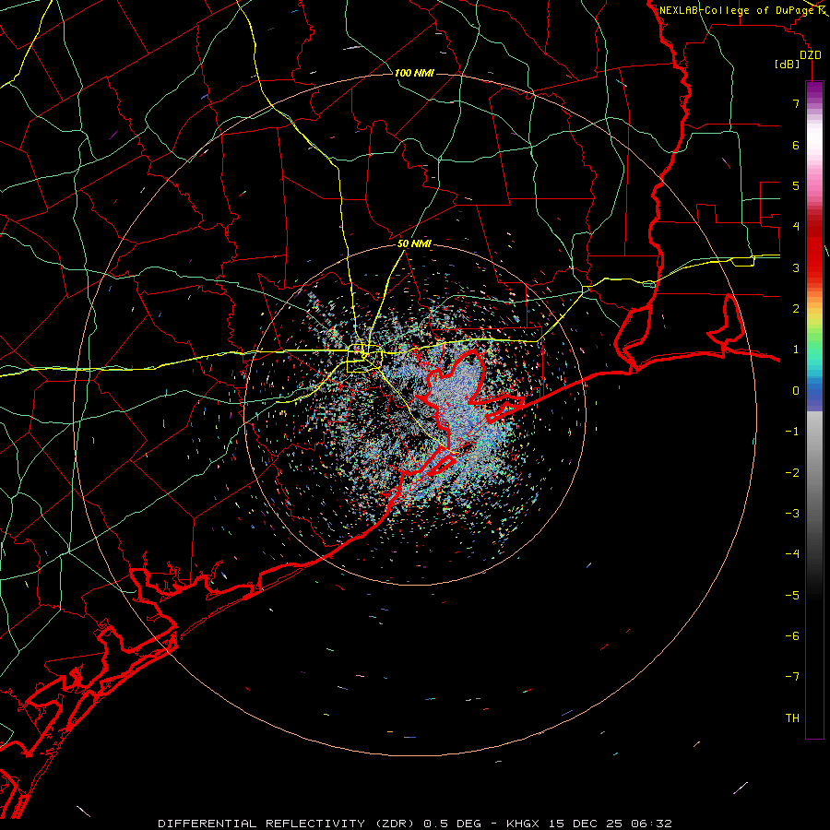Select the -4 value on the scale
The image size is (830, 830).
click(x=792, y=554)
